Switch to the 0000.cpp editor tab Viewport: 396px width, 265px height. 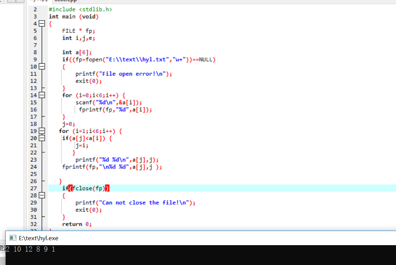(65, 1)
